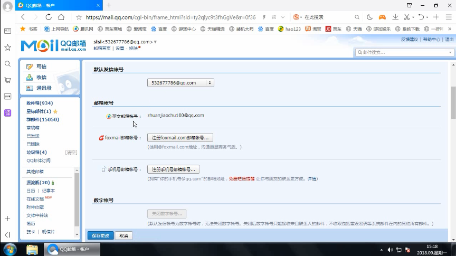Open the Windows Start menu
Image resolution: width=456 pixels, height=256 pixels.
point(10,249)
